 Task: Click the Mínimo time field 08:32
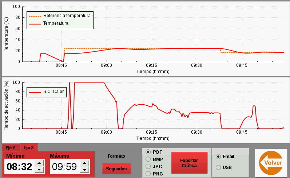pyautogui.click(x=19, y=167)
